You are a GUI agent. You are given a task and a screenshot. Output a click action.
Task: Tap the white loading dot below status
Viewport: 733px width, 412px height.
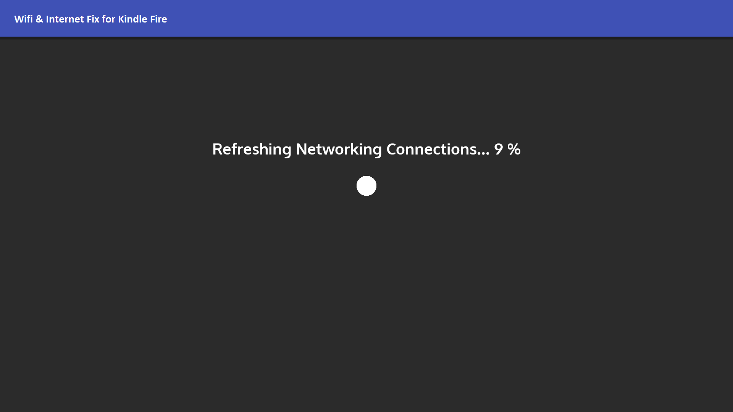[366, 186]
